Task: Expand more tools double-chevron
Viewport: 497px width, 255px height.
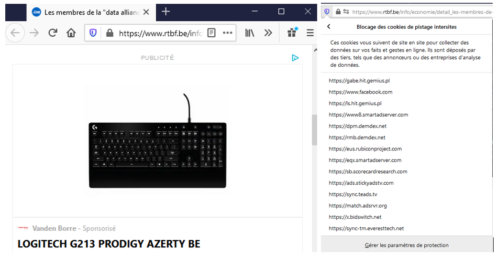Action: pos(268,32)
